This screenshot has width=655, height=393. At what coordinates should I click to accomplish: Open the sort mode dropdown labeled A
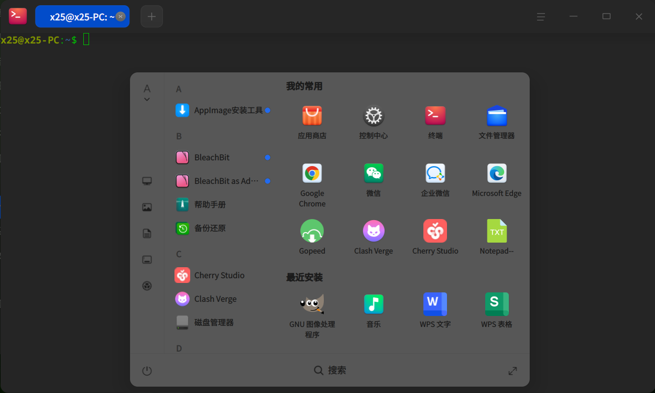click(147, 92)
